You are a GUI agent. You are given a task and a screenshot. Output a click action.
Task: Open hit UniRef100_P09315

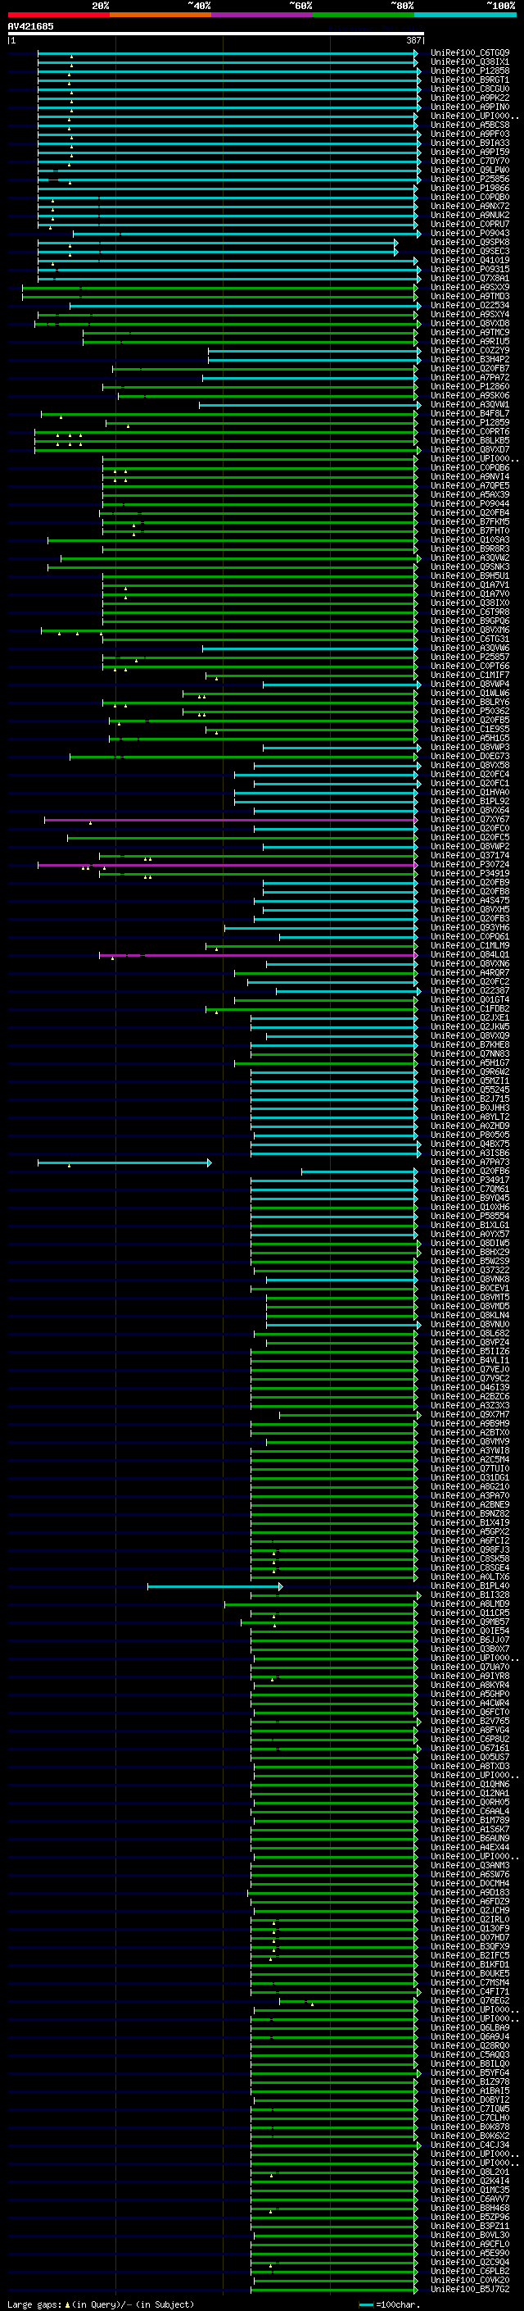[469, 269]
